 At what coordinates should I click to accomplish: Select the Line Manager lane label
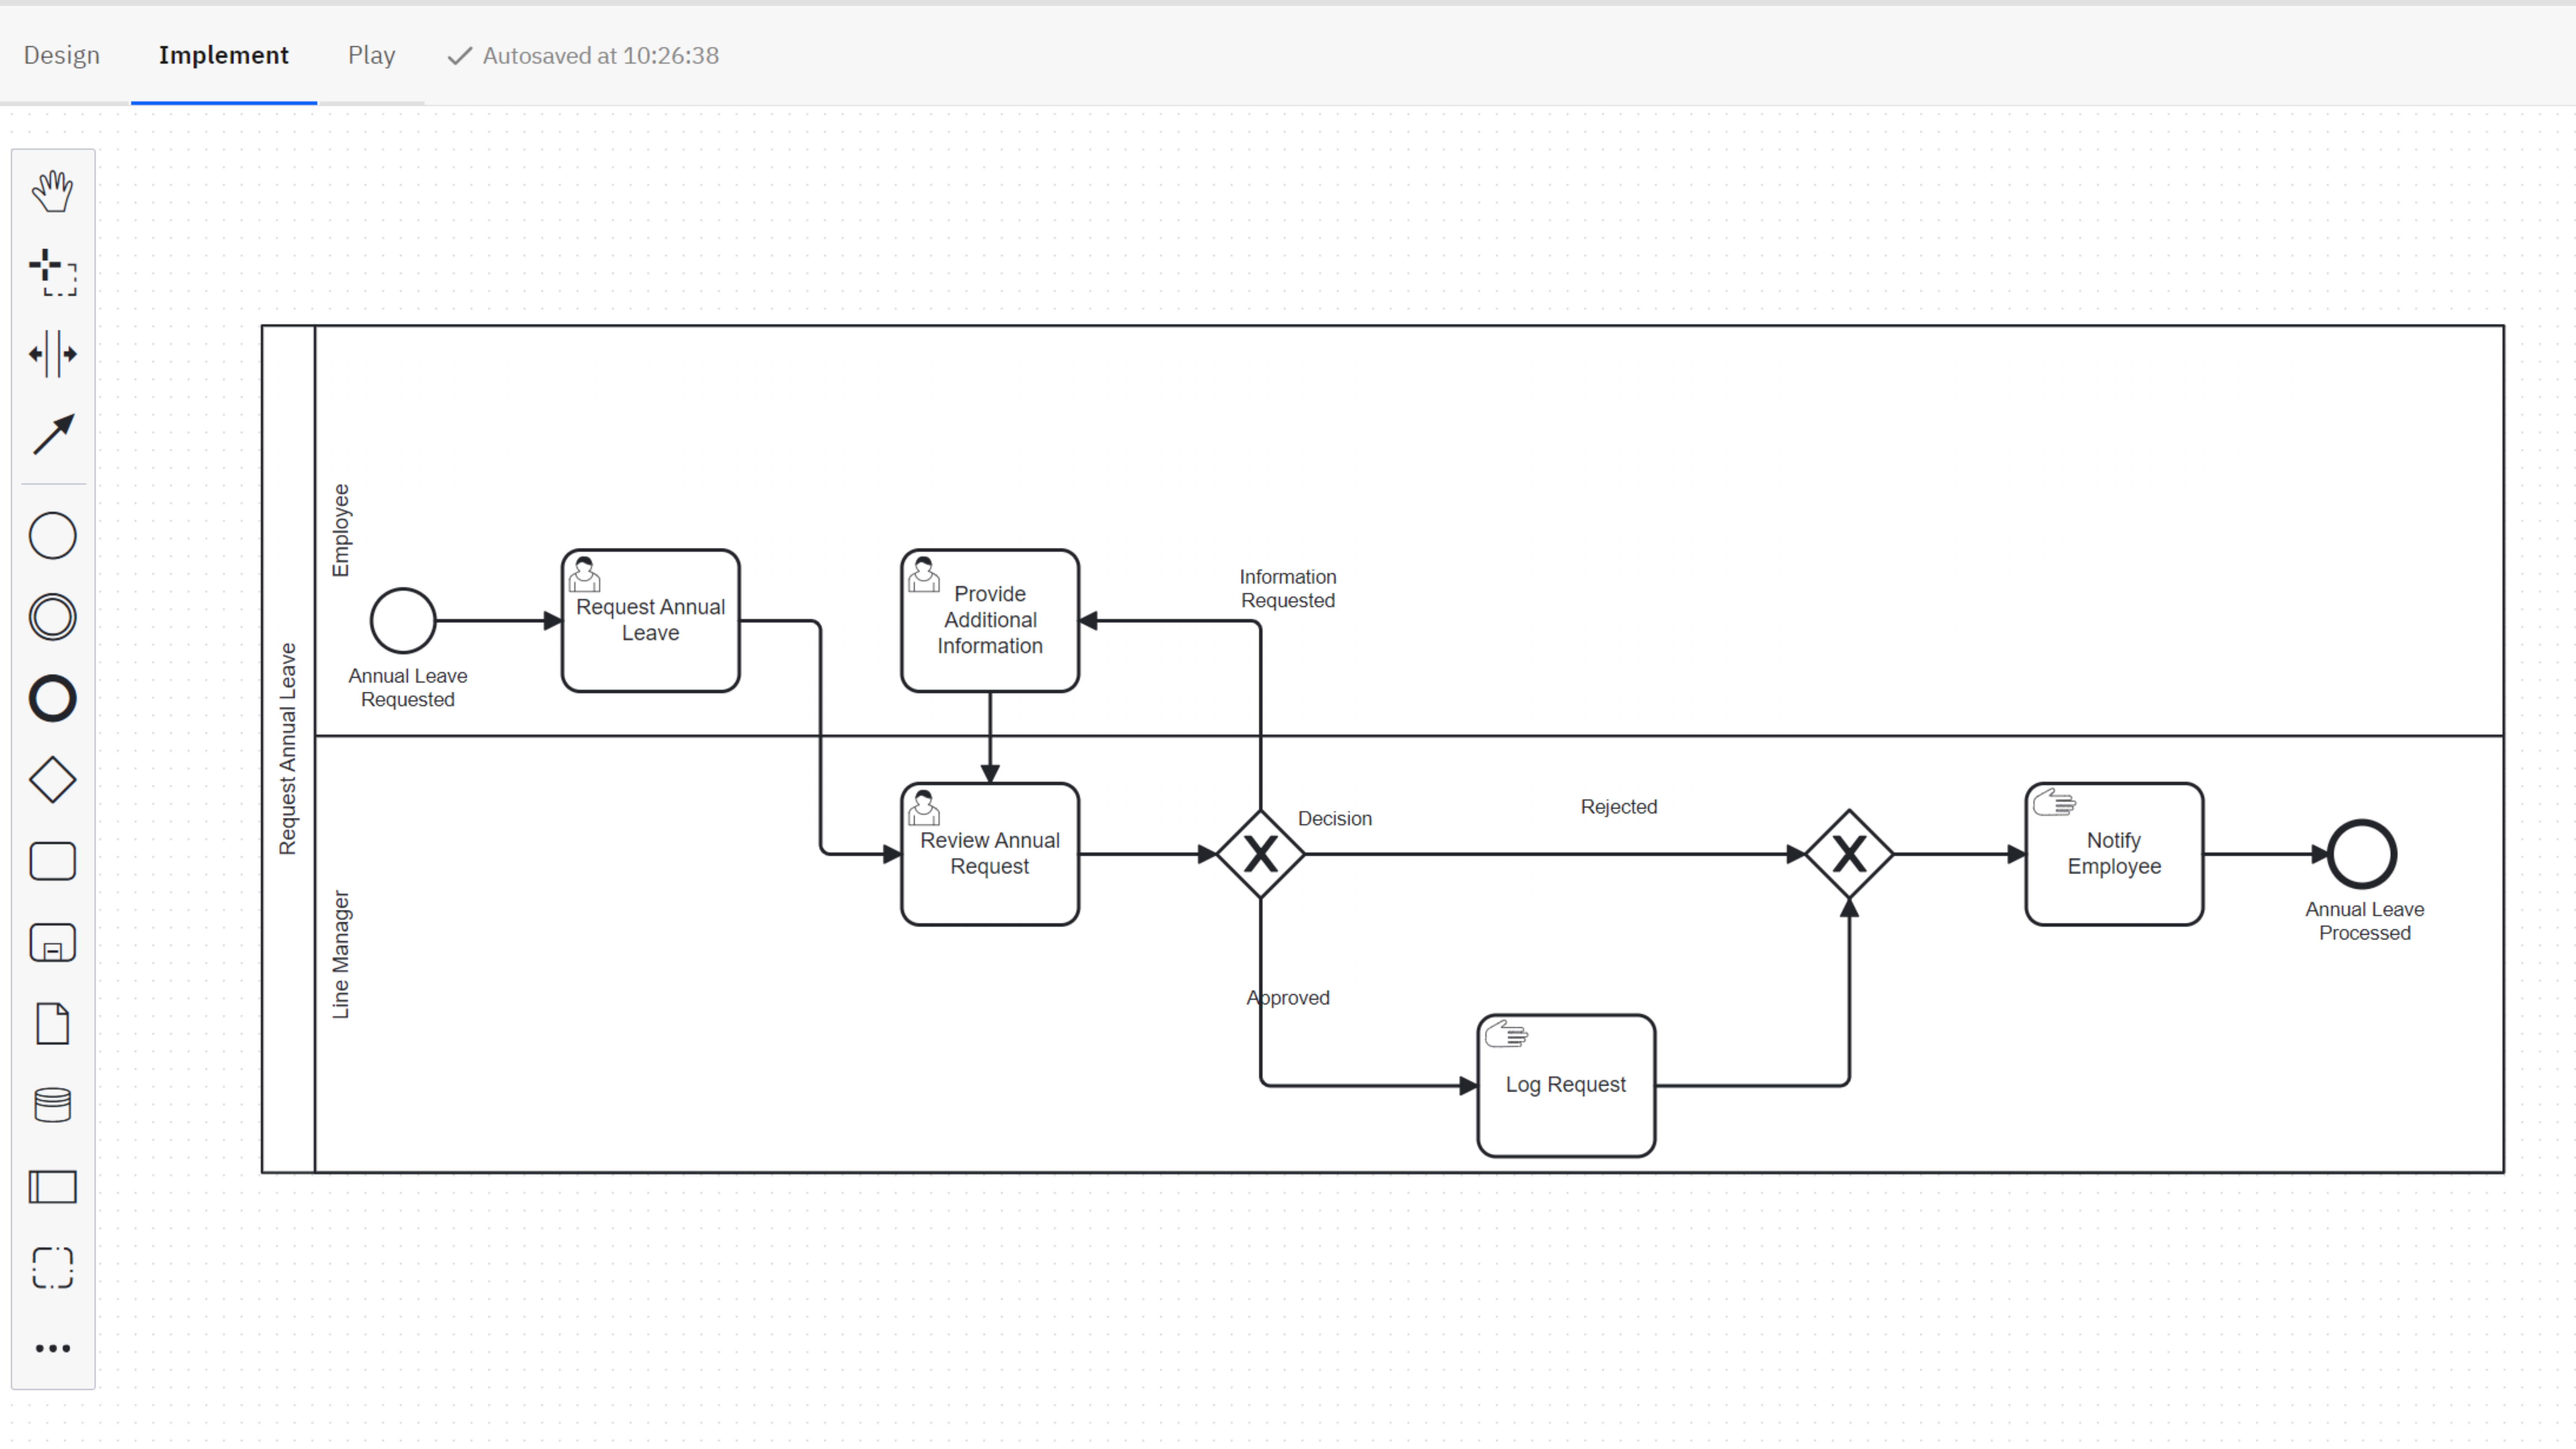[x=341, y=955]
